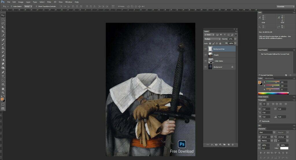Open the Multiply blend mode dropdown
Viewport: 296px width, 160px height.
(x=212, y=39)
